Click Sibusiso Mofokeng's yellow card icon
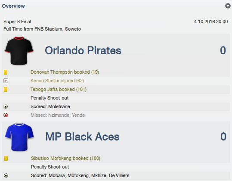The height and width of the screenshot is (181, 232). tap(6, 158)
